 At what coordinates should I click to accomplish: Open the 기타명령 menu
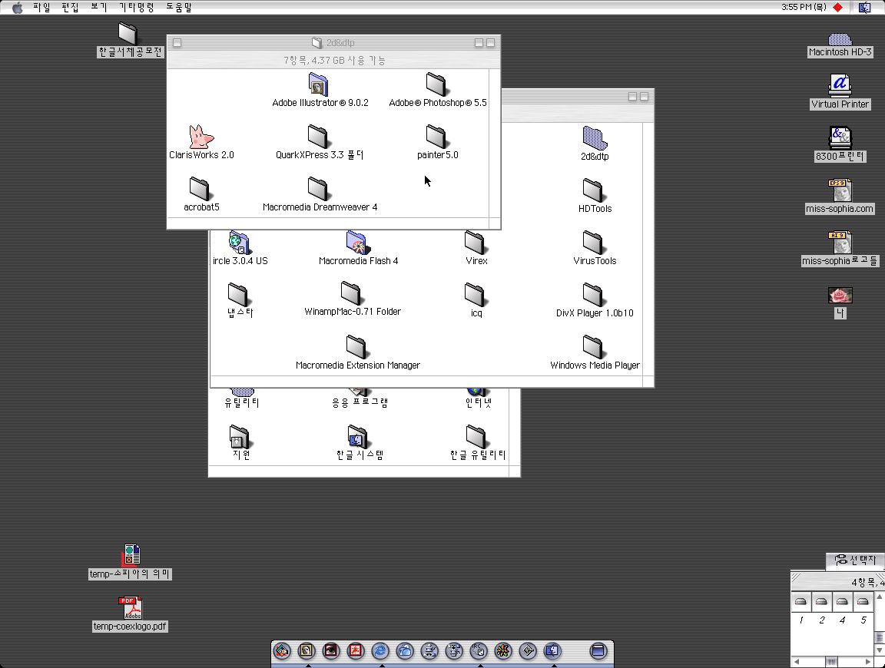pos(136,7)
